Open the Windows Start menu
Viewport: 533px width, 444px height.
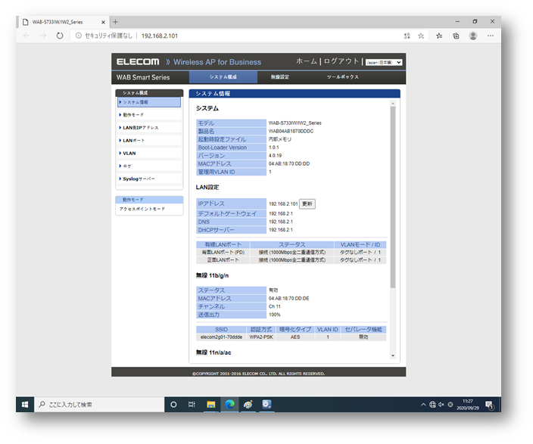pyautogui.click(x=25, y=404)
